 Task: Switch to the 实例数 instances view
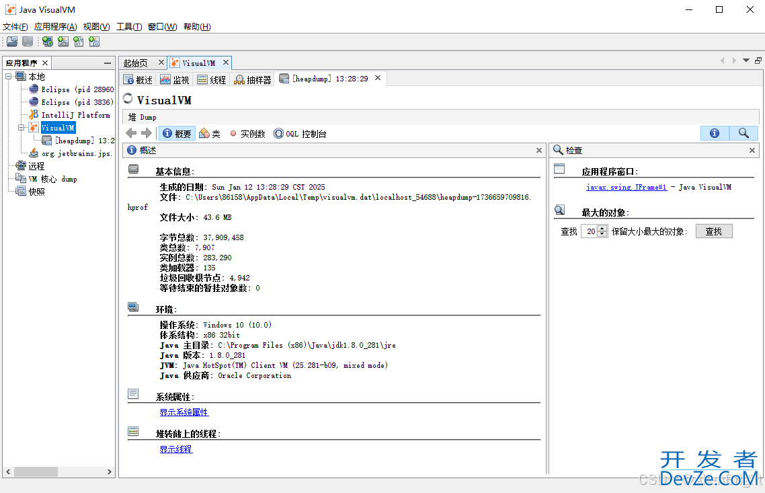[248, 134]
